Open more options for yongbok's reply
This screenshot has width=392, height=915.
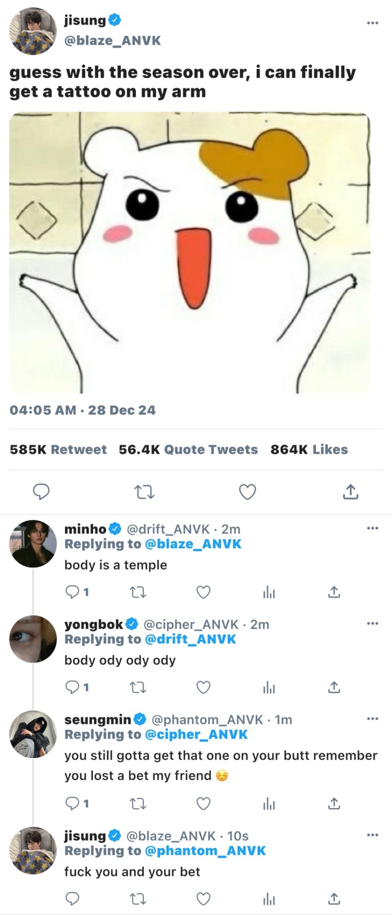point(372,623)
